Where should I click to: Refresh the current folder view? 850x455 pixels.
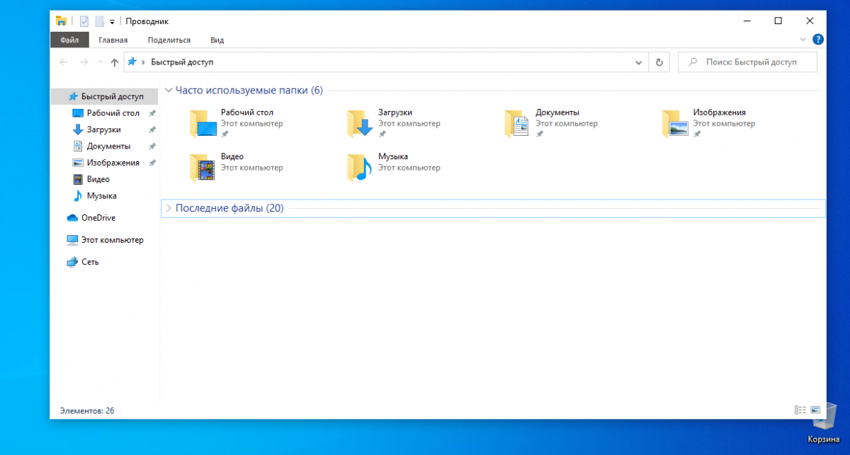pos(659,62)
